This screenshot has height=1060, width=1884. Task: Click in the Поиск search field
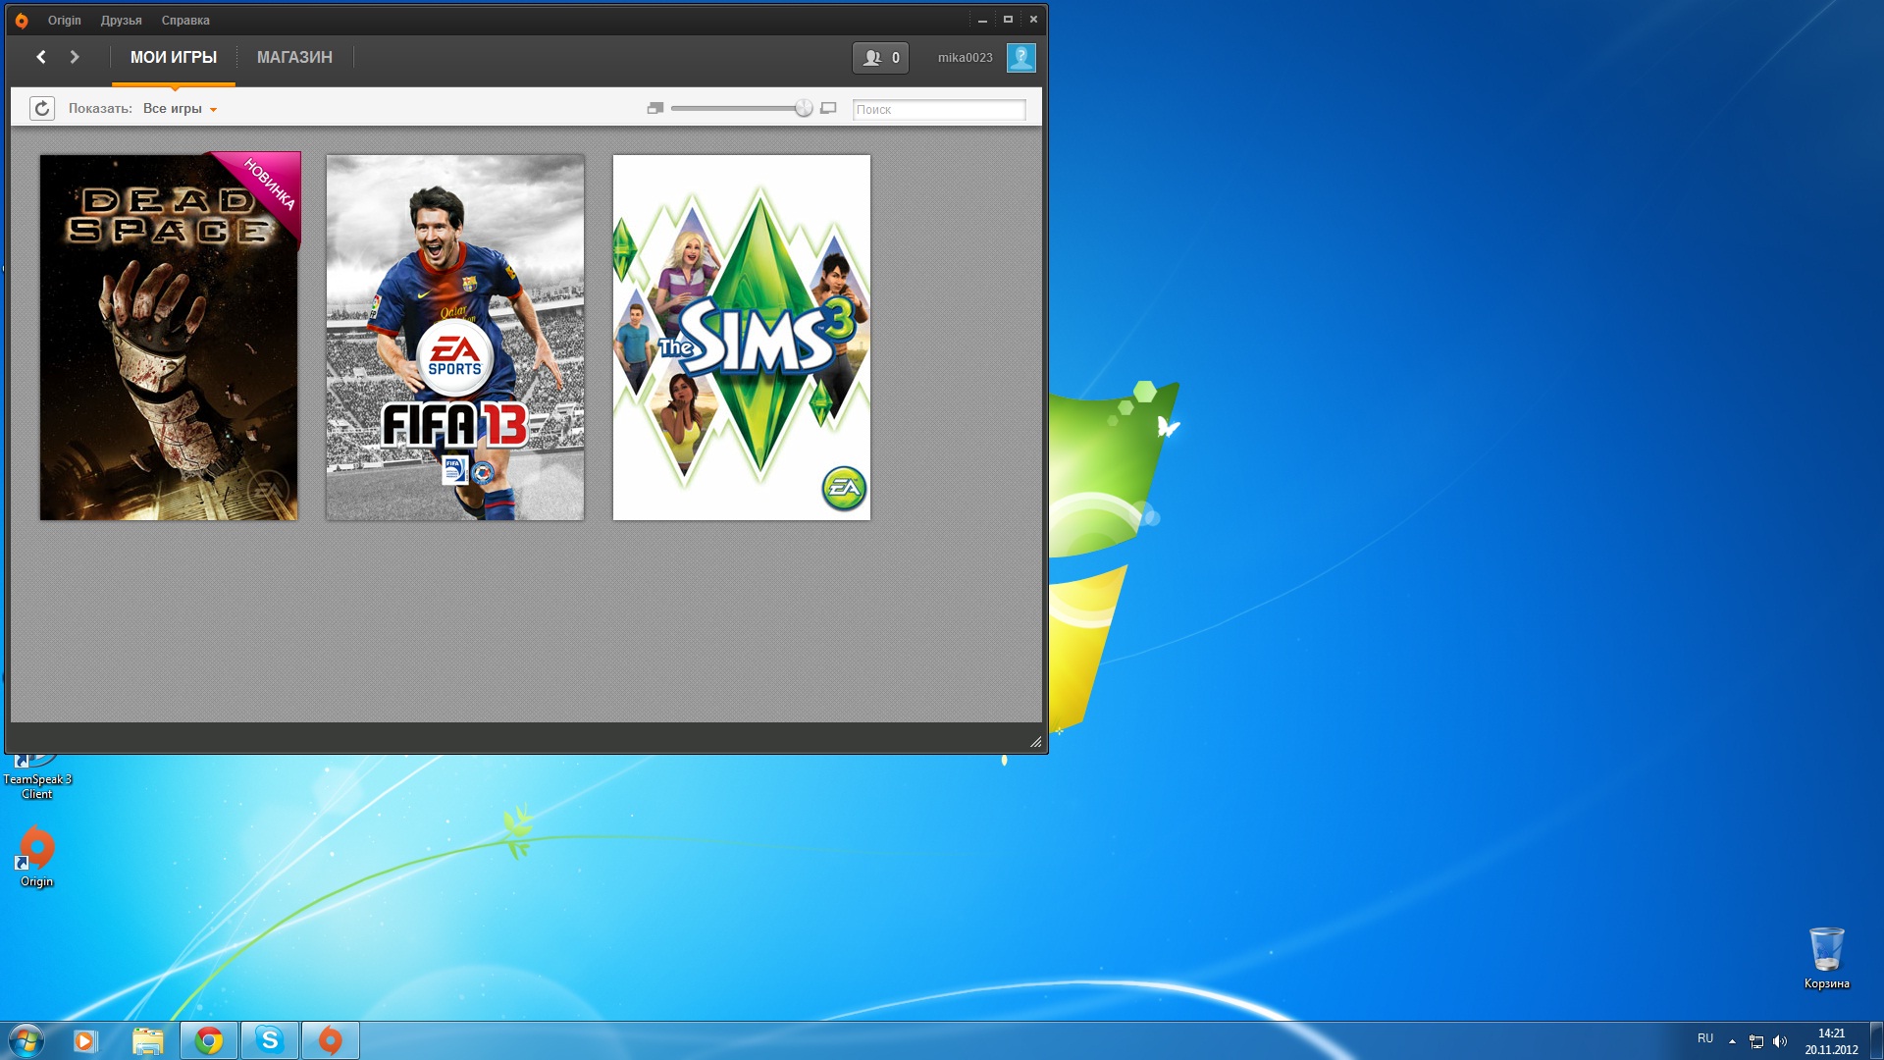click(939, 109)
